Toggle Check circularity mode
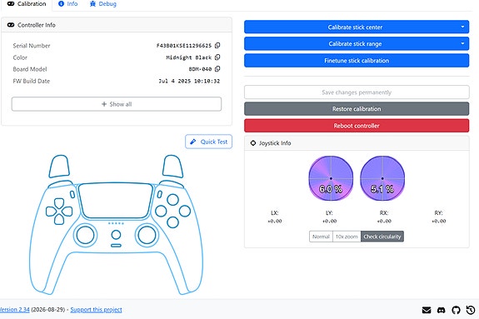Screen dimensions: 479x319 tap(382, 237)
